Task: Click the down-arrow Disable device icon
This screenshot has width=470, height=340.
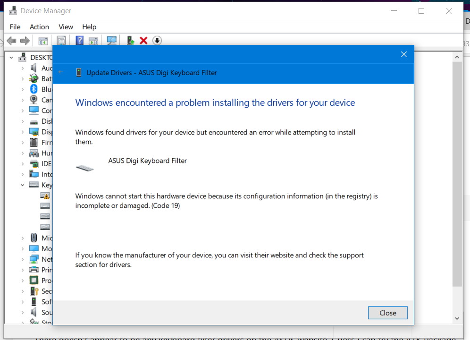Action: tap(157, 41)
